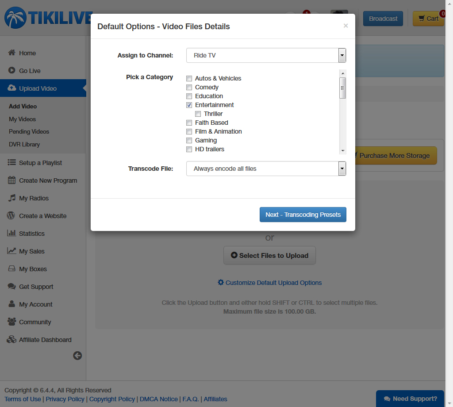Click the Go Live play icon
The height and width of the screenshot is (407, 453).
tap(12, 70)
